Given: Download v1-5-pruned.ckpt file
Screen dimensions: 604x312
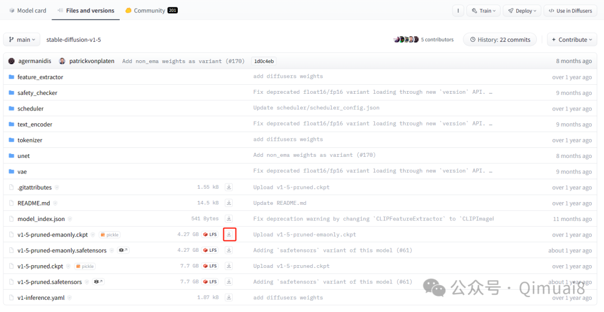Looking at the screenshot, I should click(229, 266).
